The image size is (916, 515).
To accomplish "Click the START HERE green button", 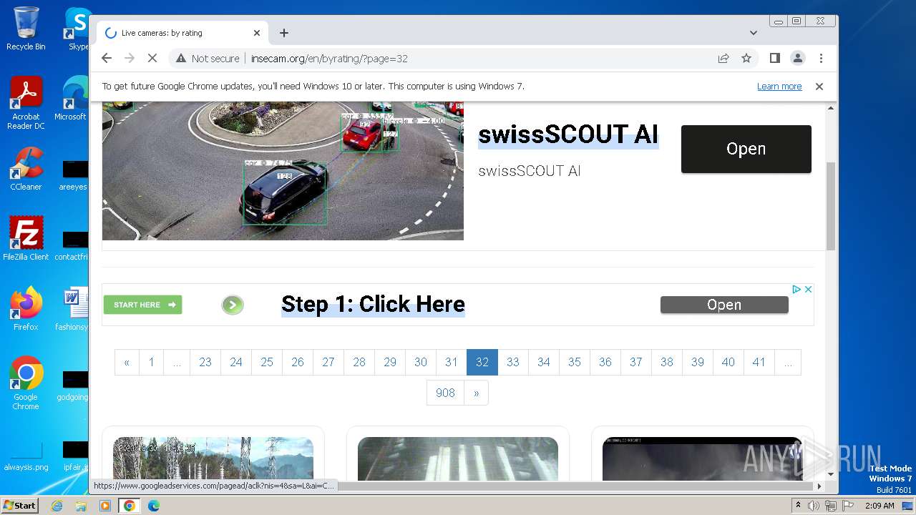I will [x=142, y=305].
